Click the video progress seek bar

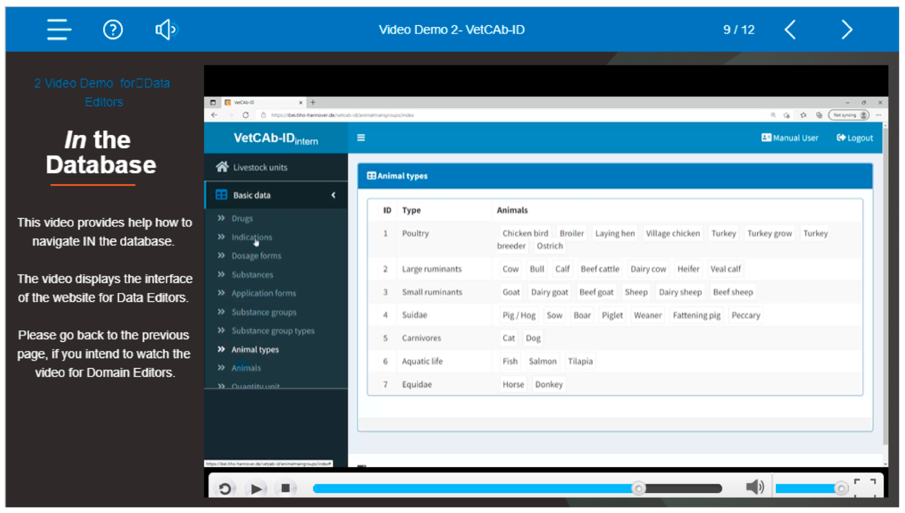click(517, 489)
